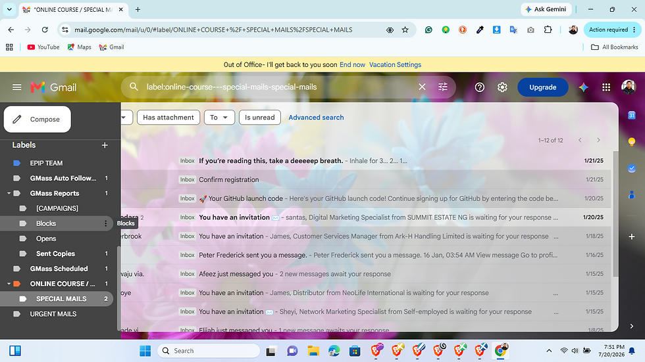645x362 pixels.
Task: Click the Upgrade button
Action: tap(542, 87)
